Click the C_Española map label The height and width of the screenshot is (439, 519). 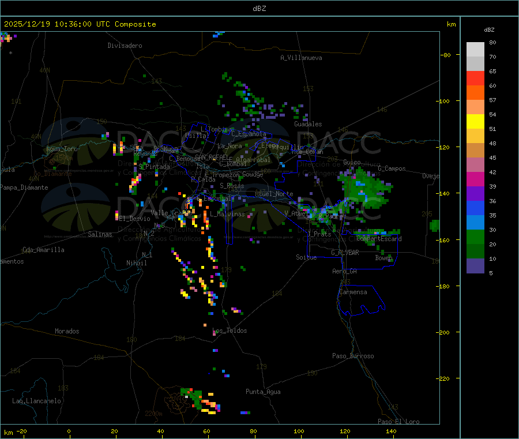tap(249, 134)
